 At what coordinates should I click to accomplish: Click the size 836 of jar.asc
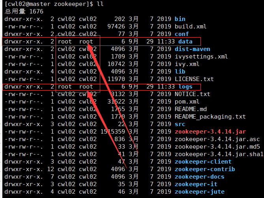click(x=120, y=139)
